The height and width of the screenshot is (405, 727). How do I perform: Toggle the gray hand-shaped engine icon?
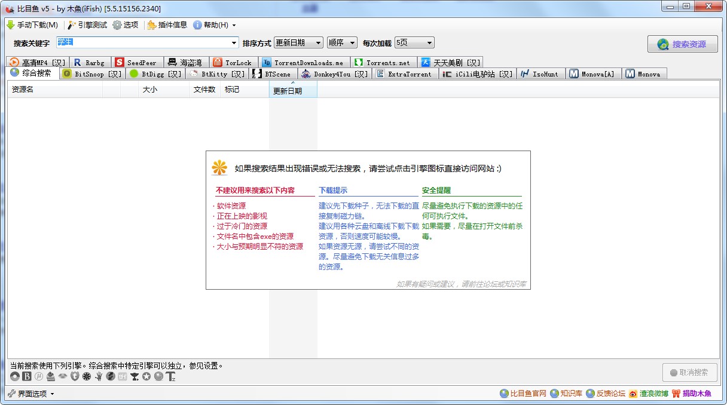coord(99,376)
